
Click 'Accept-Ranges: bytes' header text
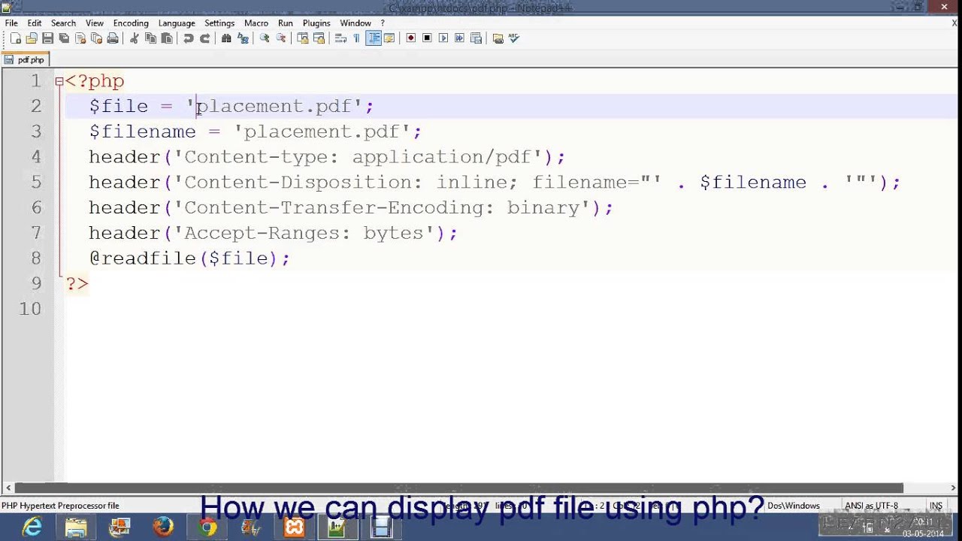[x=304, y=233]
